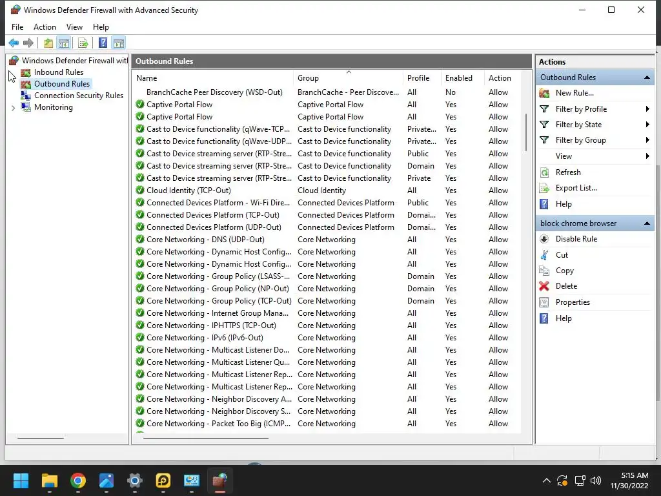661x496 pixels.
Task: Sort by the Action column header
Action: click(x=502, y=78)
